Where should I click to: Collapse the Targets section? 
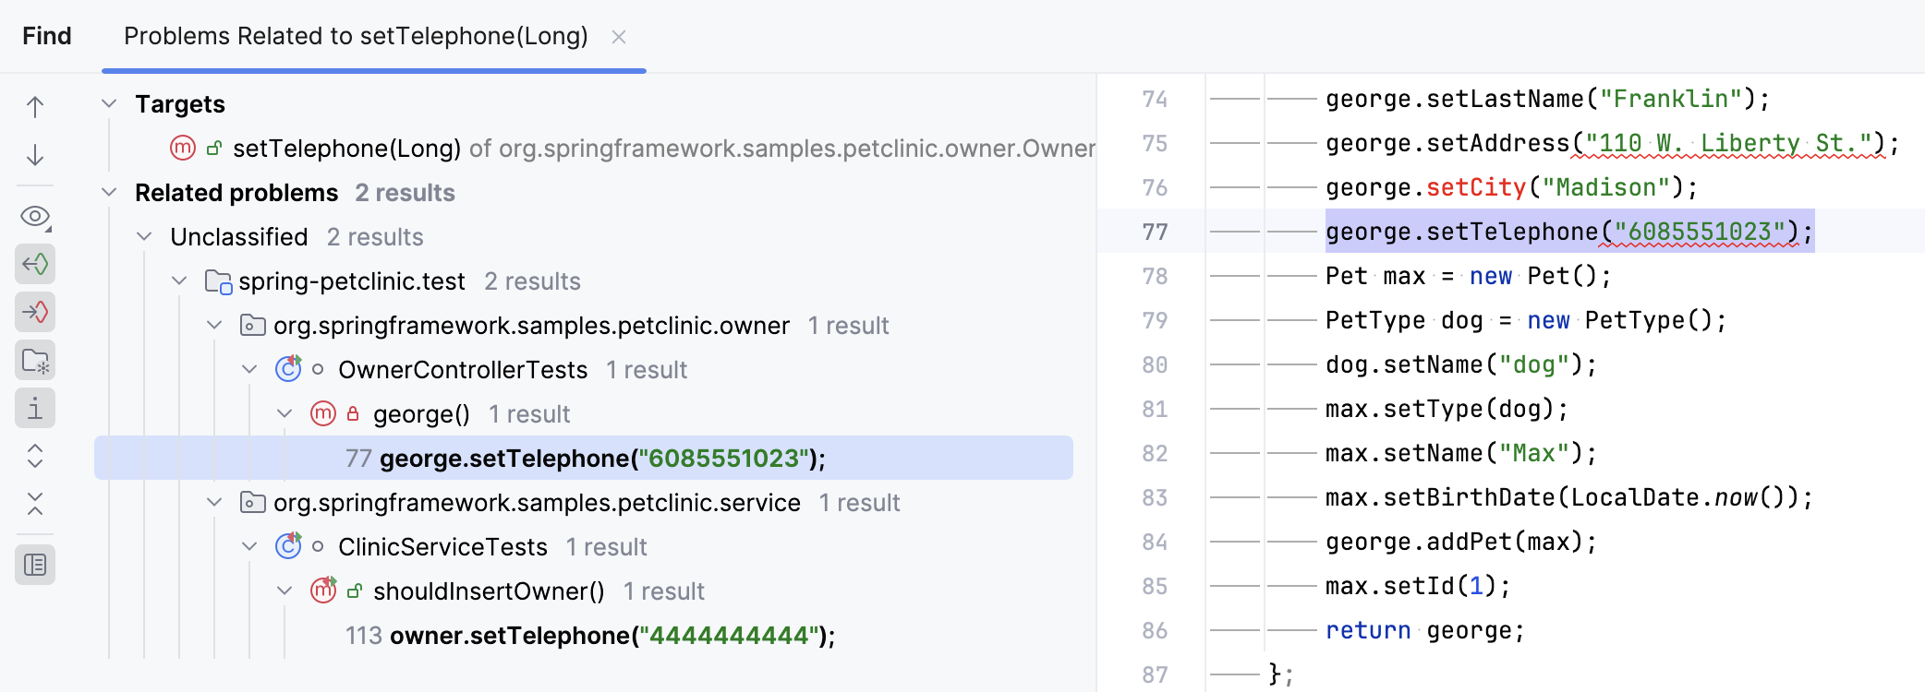point(109,103)
